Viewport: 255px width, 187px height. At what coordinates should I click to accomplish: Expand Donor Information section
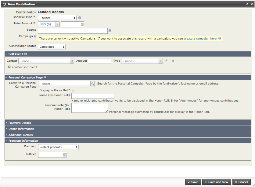coord(21,129)
